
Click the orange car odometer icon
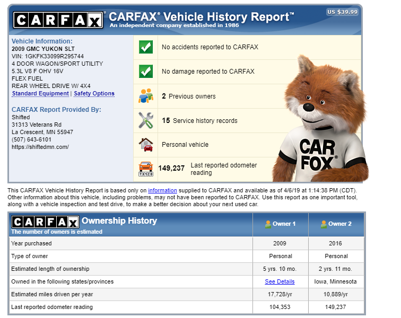[x=146, y=169]
